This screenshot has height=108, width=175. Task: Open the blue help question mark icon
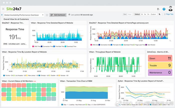164,9
